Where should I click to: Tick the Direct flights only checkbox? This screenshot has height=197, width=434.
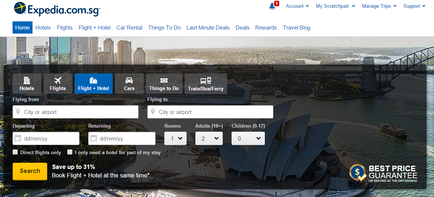[x=15, y=152]
